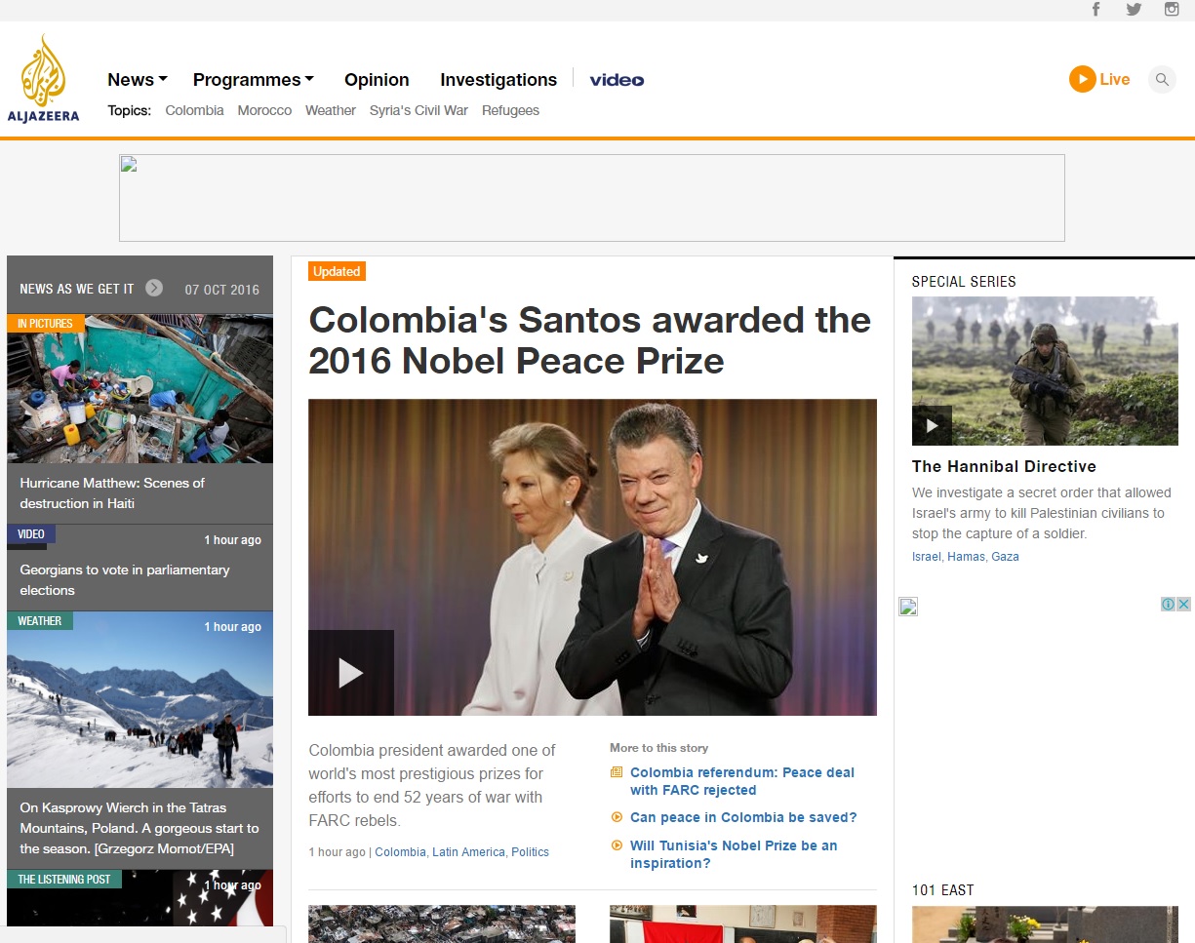
Task: Click play icon beside 'Can peace in Colombia be saved?'
Action: tap(617, 817)
